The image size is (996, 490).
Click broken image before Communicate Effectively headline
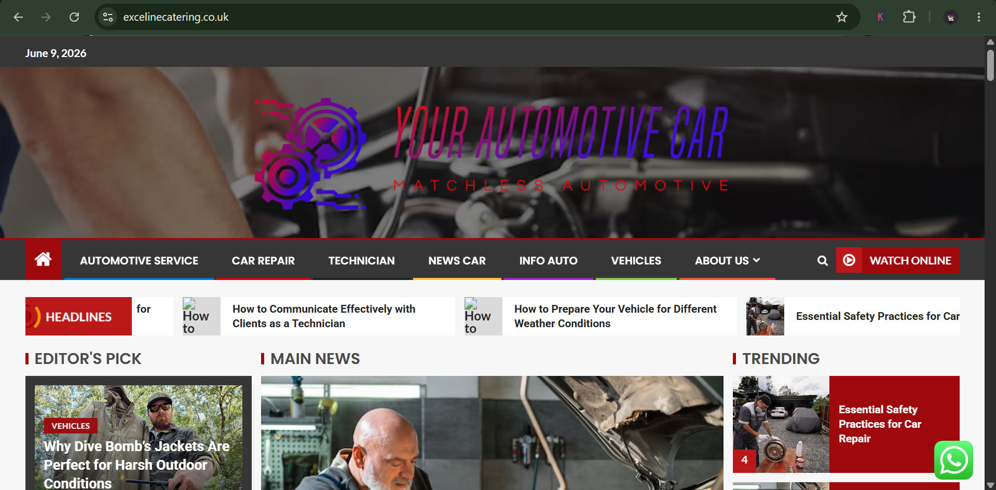coord(201,316)
